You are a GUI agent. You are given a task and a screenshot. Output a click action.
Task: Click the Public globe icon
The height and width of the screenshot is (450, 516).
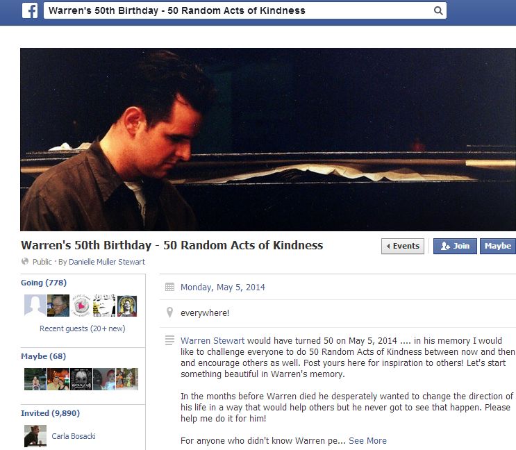(x=25, y=261)
